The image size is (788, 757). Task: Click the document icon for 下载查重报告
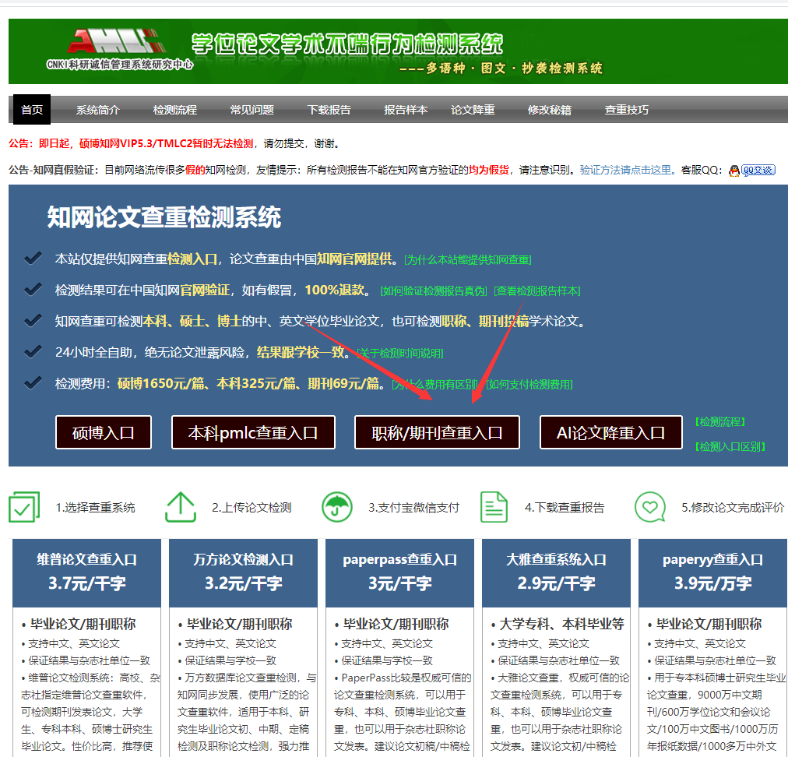pyautogui.click(x=494, y=507)
